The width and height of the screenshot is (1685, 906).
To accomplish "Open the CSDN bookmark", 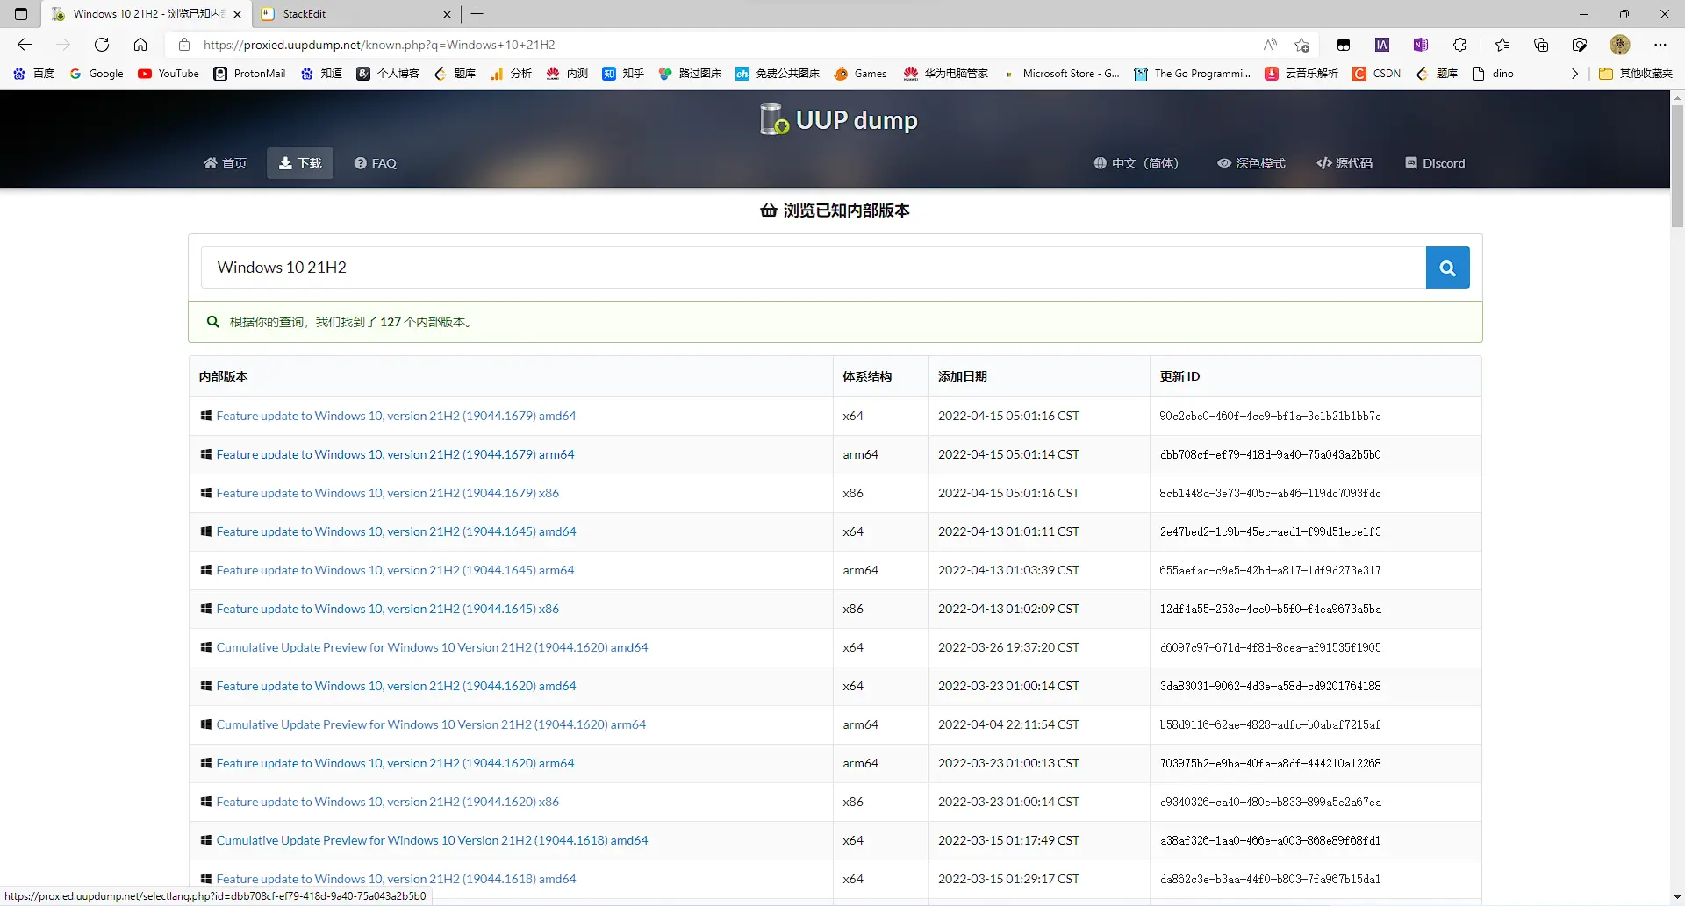I will point(1377,74).
